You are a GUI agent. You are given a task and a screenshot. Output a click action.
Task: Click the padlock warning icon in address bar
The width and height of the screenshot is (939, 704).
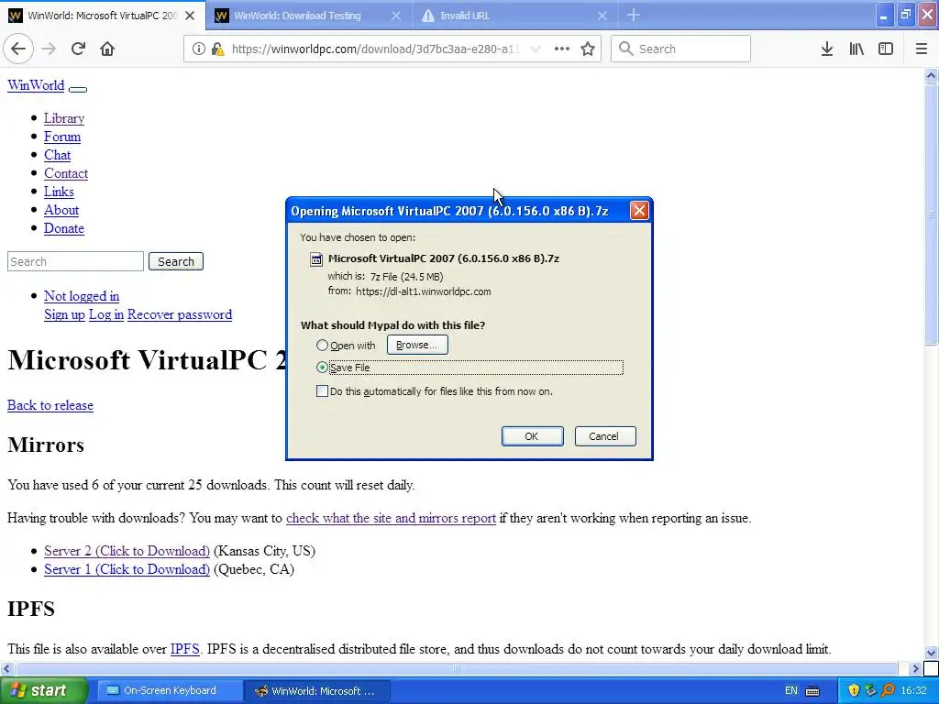(218, 49)
